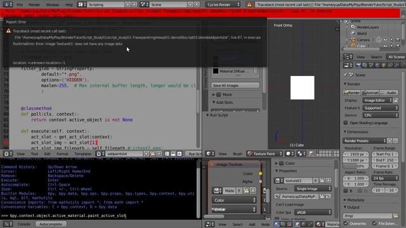This screenshot has height=228, width=406.
Task: Open the Cycles Render engine dropdown
Action: pos(223,4)
